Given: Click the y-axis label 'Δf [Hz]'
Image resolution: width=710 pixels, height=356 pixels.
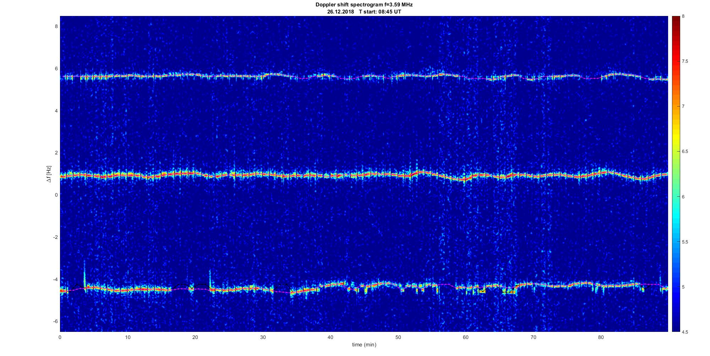Looking at the screenshot, I should [49, 174].
